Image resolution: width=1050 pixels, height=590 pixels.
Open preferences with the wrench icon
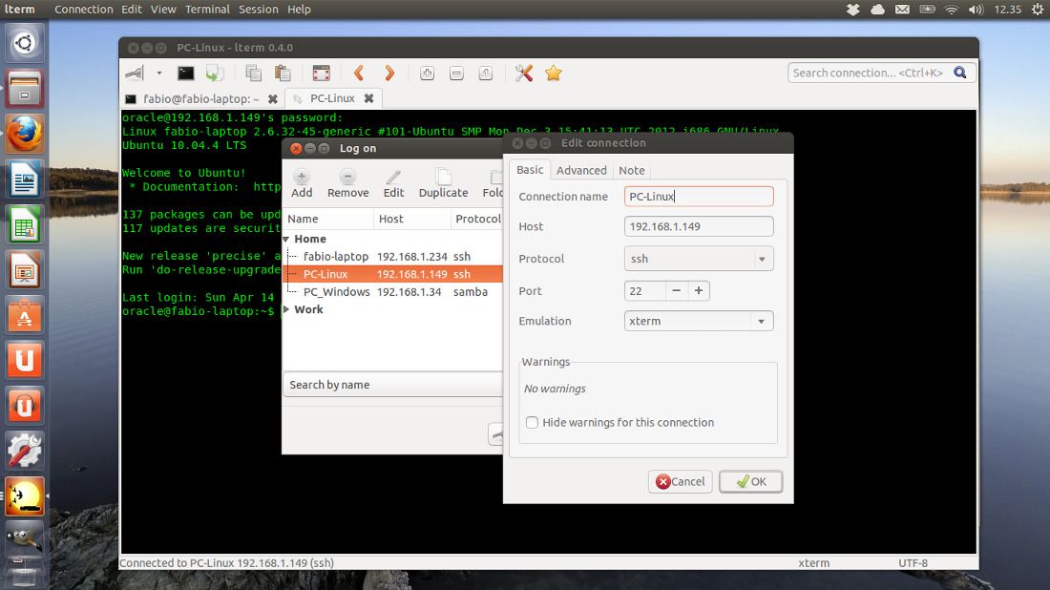[x=523, y=74]
